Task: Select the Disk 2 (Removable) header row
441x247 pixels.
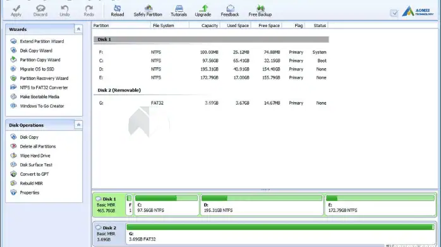Action: tap(211, 90)
